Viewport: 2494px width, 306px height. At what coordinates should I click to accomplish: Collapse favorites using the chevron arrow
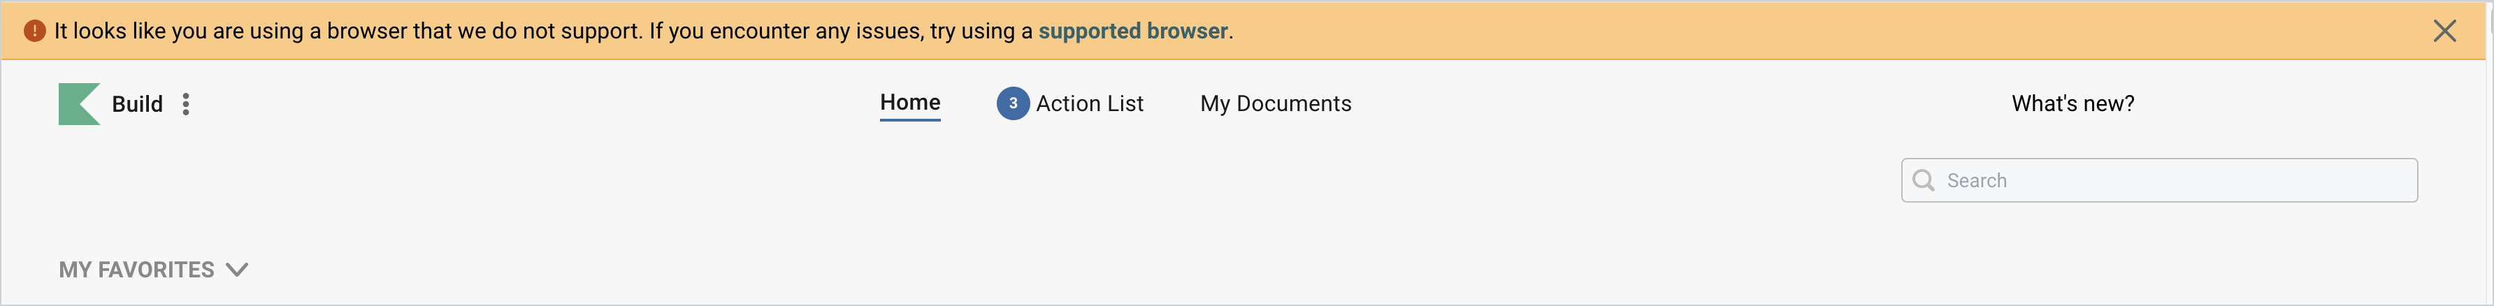(237, 270)
